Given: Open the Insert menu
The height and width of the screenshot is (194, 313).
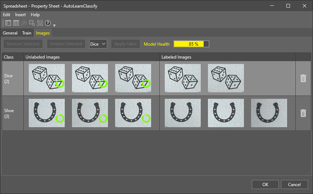Looking at the screenshot, I should tap(21, 15).
